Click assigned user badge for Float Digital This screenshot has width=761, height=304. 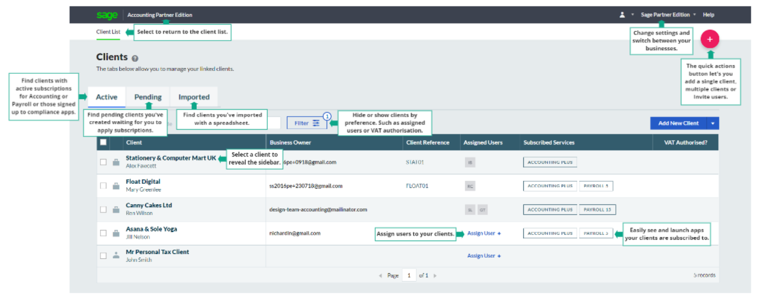pos(469,186)
